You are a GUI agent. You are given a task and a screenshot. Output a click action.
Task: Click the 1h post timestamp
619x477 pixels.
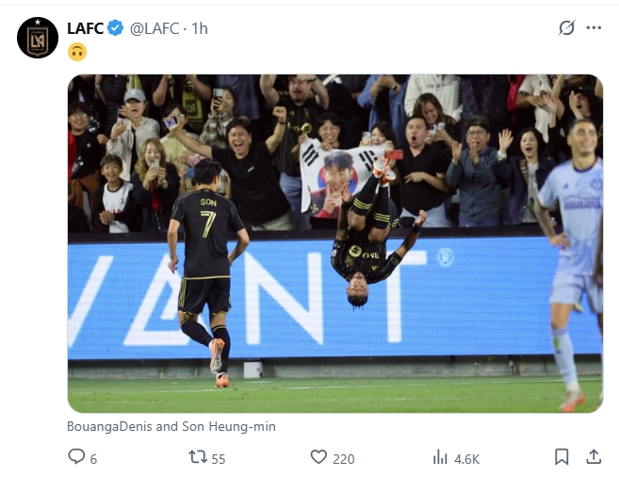(200, 28)
